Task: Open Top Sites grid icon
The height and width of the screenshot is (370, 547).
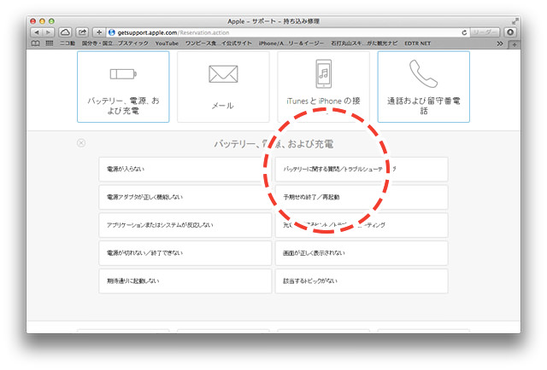Action: tap(50, 43)
